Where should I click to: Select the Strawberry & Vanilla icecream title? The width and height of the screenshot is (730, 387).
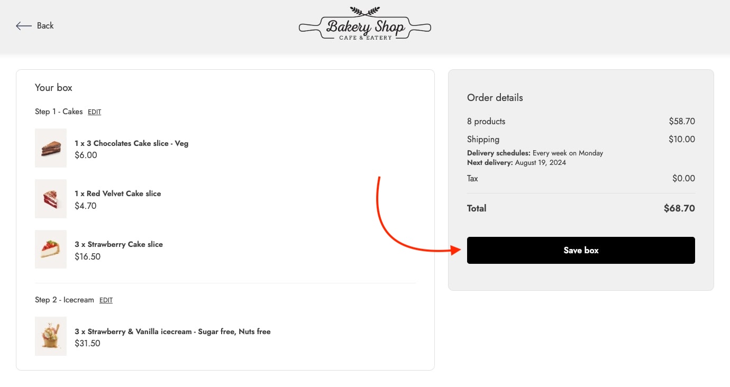coord(172,331)
